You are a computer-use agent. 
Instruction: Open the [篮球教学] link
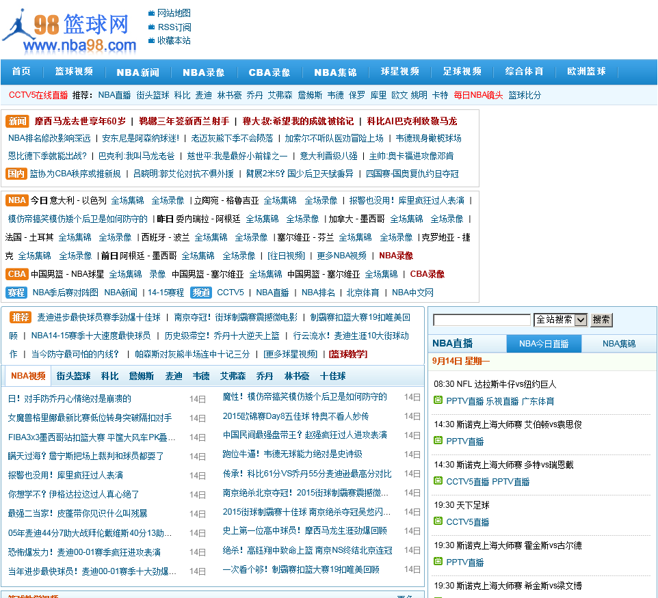click(348, 354)
